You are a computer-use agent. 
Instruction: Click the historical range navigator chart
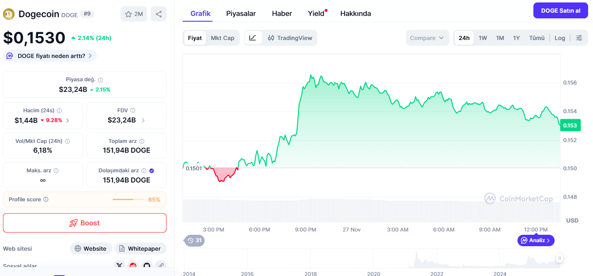point(371,258)
